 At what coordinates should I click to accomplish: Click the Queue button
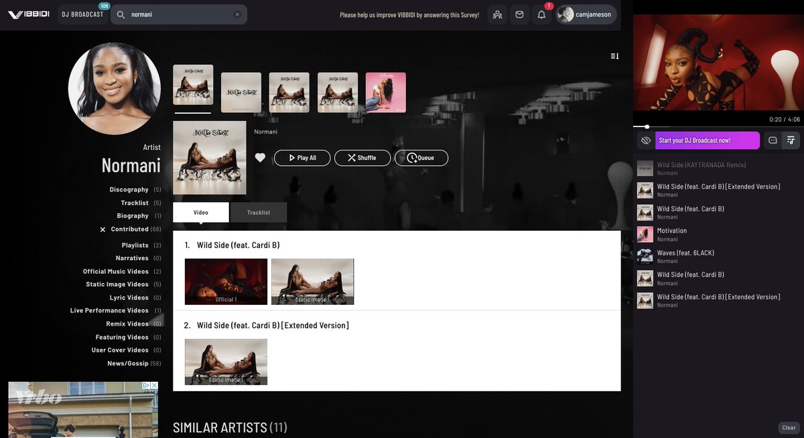[421, 158]
